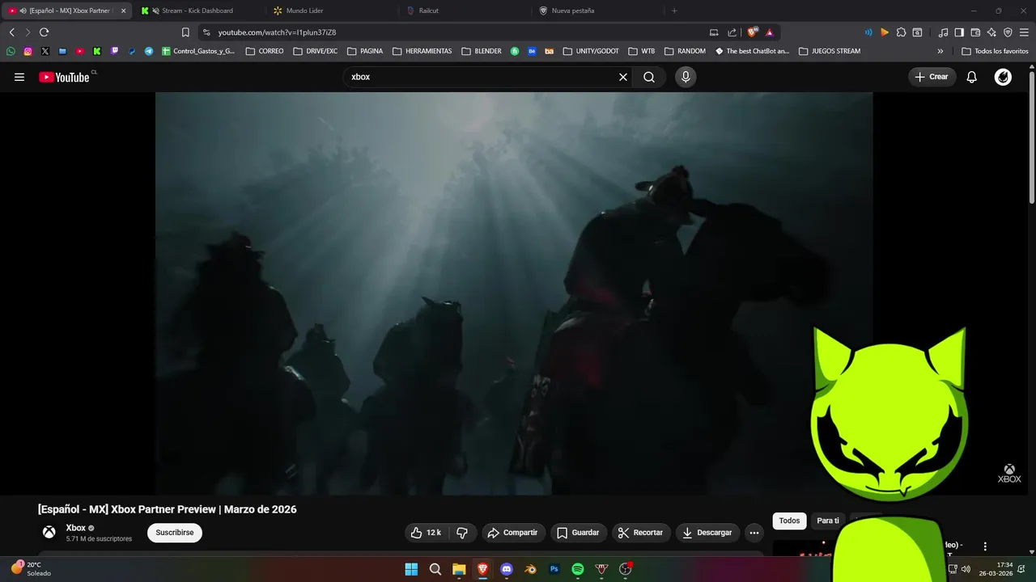Screen dimensions: 1036x582
Task: Open Instagram bookmark icon
Action: click(28, 51)
